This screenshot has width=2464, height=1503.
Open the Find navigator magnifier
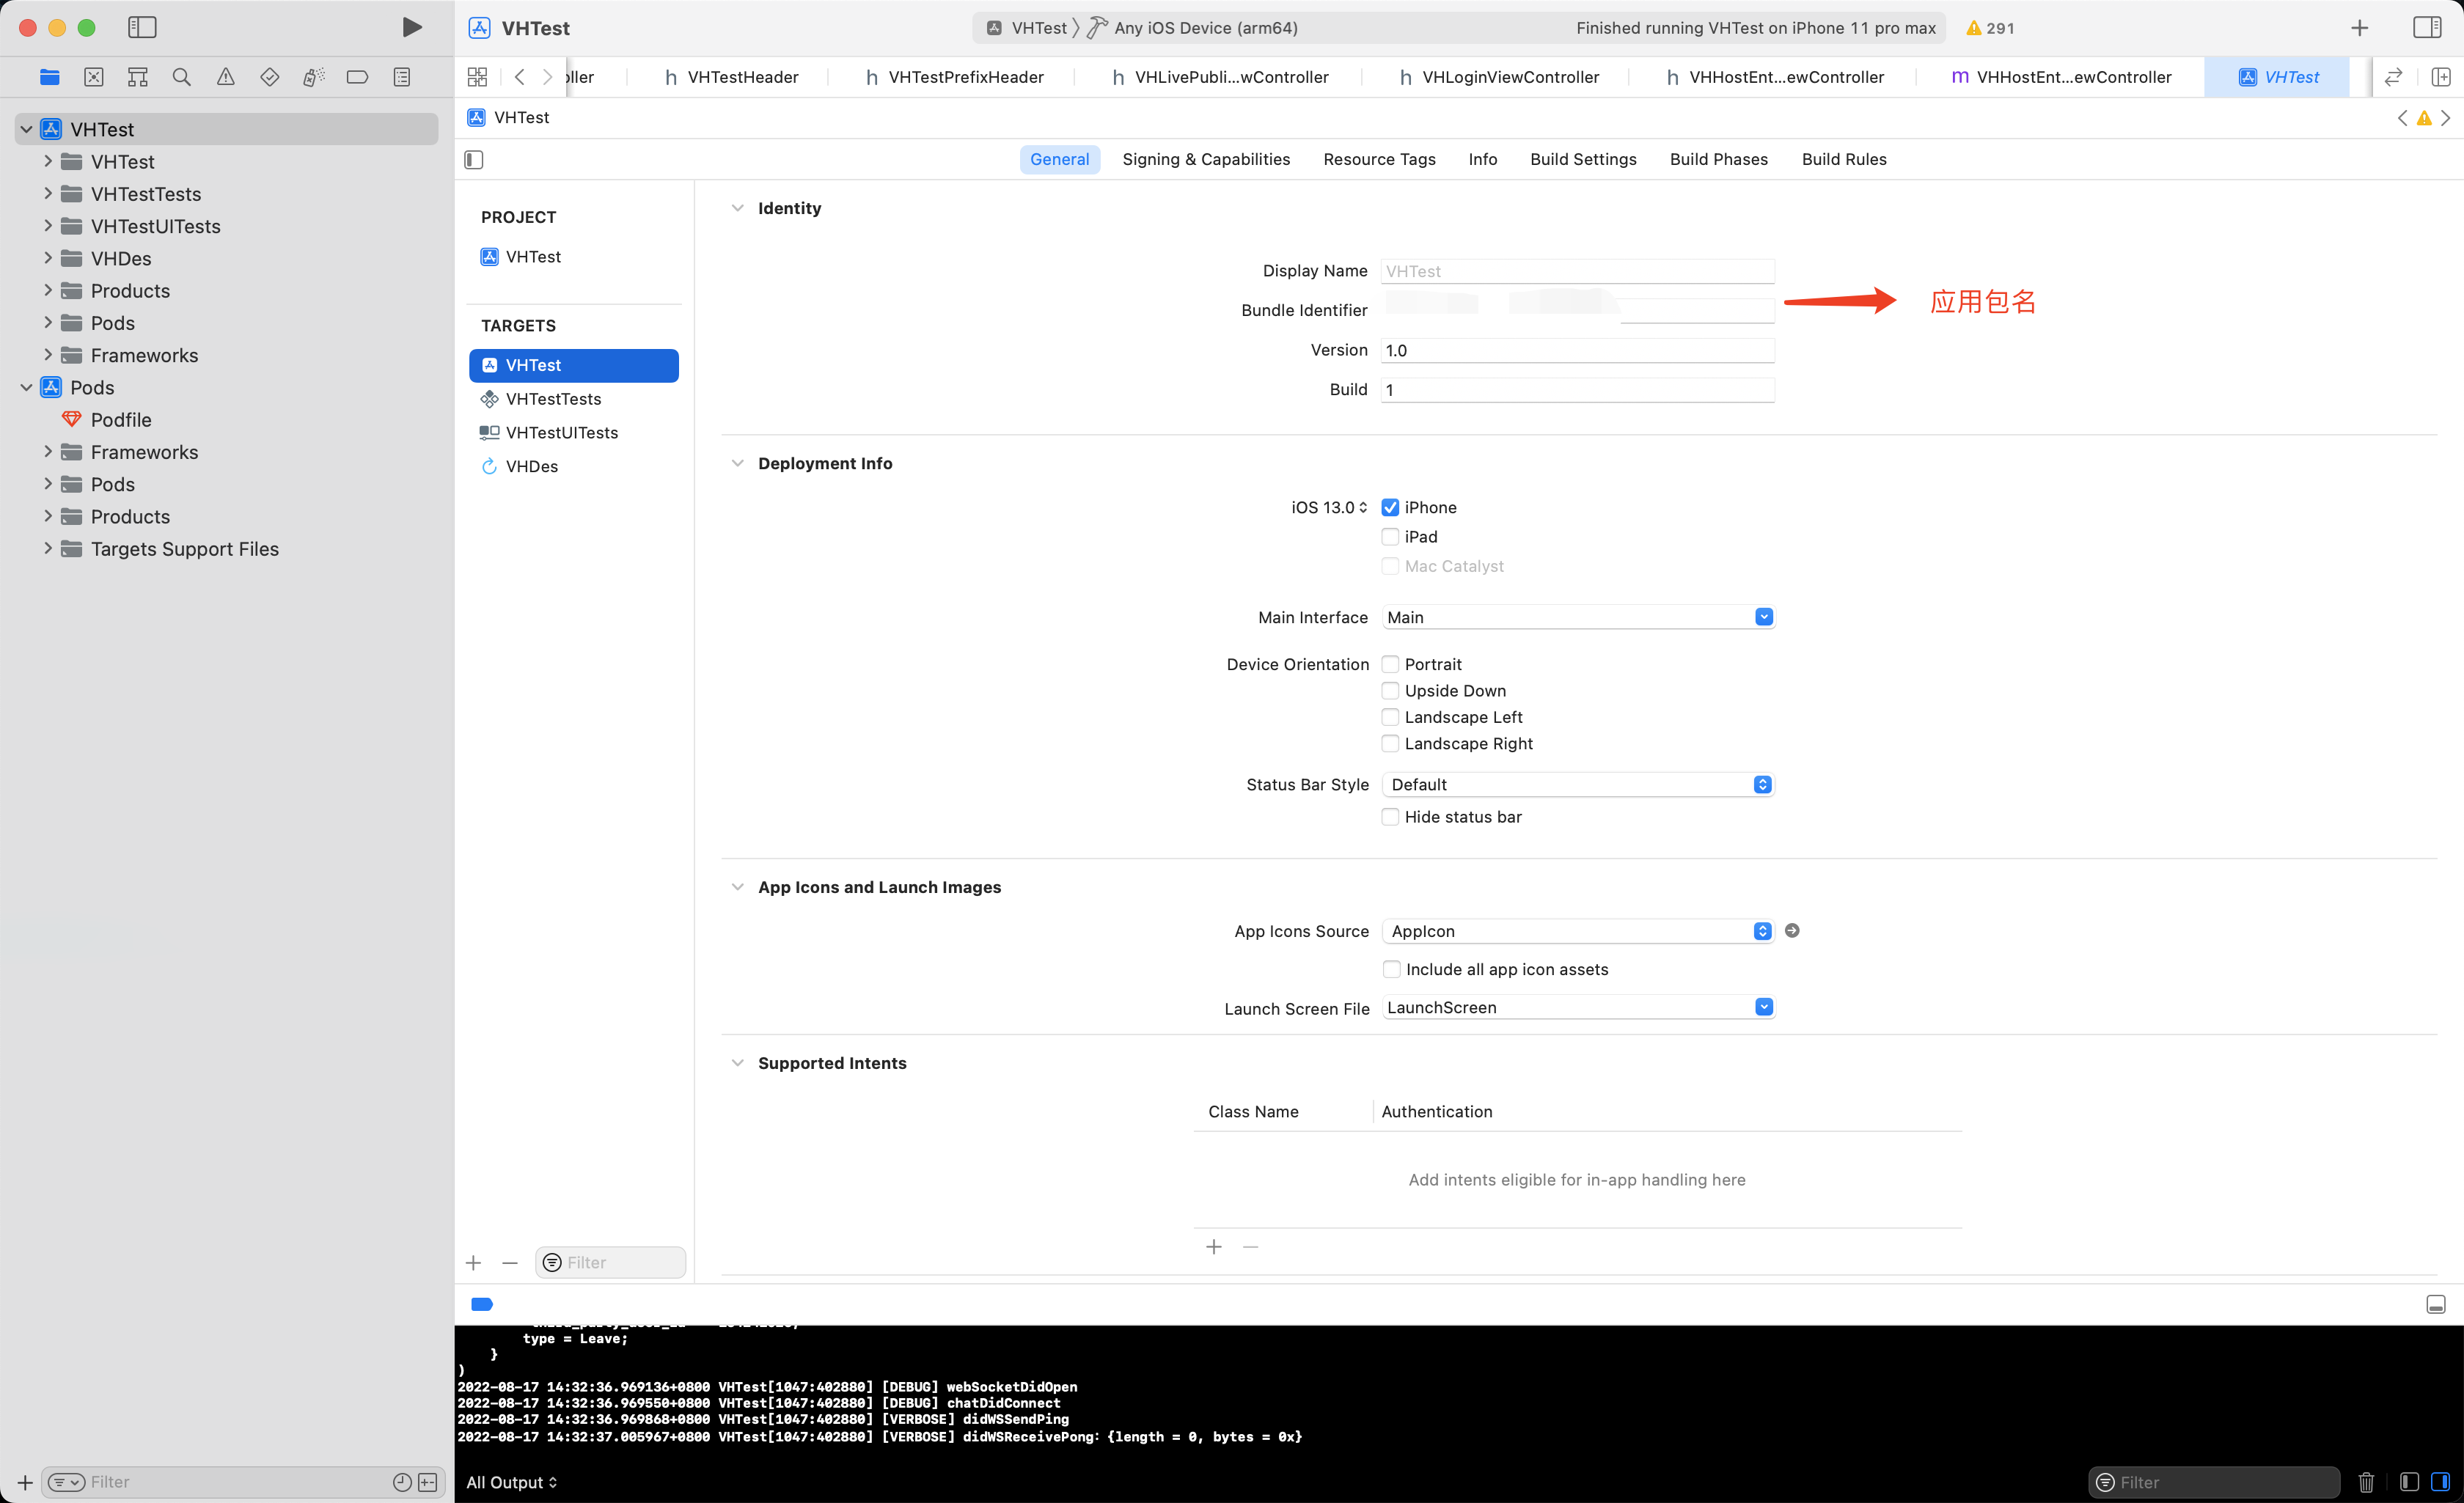click(181, 77)
